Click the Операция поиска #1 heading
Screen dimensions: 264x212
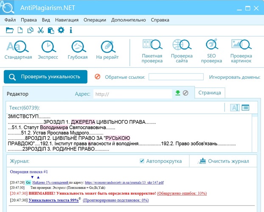click(29, 172)
